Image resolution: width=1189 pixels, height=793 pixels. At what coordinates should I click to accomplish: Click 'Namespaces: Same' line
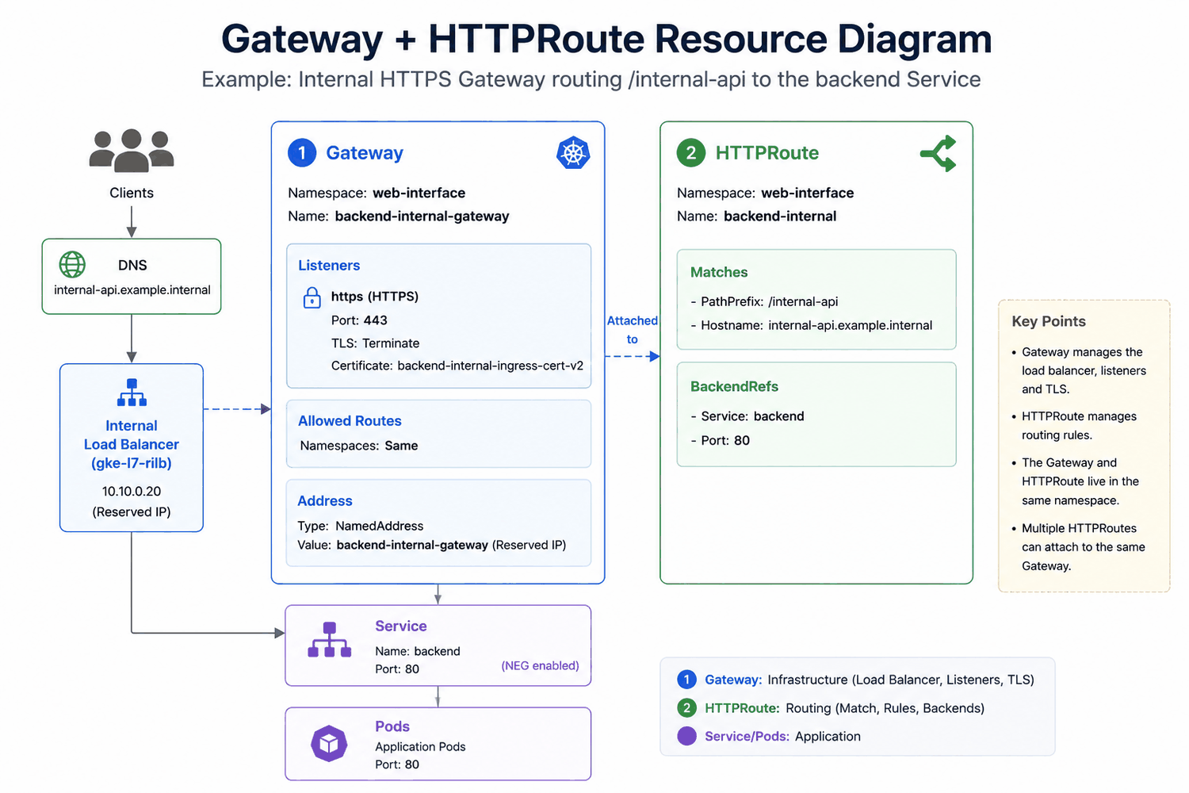tap(359, 446)
